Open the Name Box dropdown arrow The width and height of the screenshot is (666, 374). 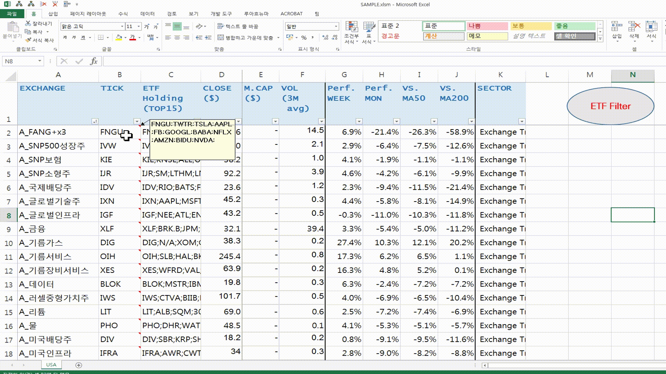point(40,61)
